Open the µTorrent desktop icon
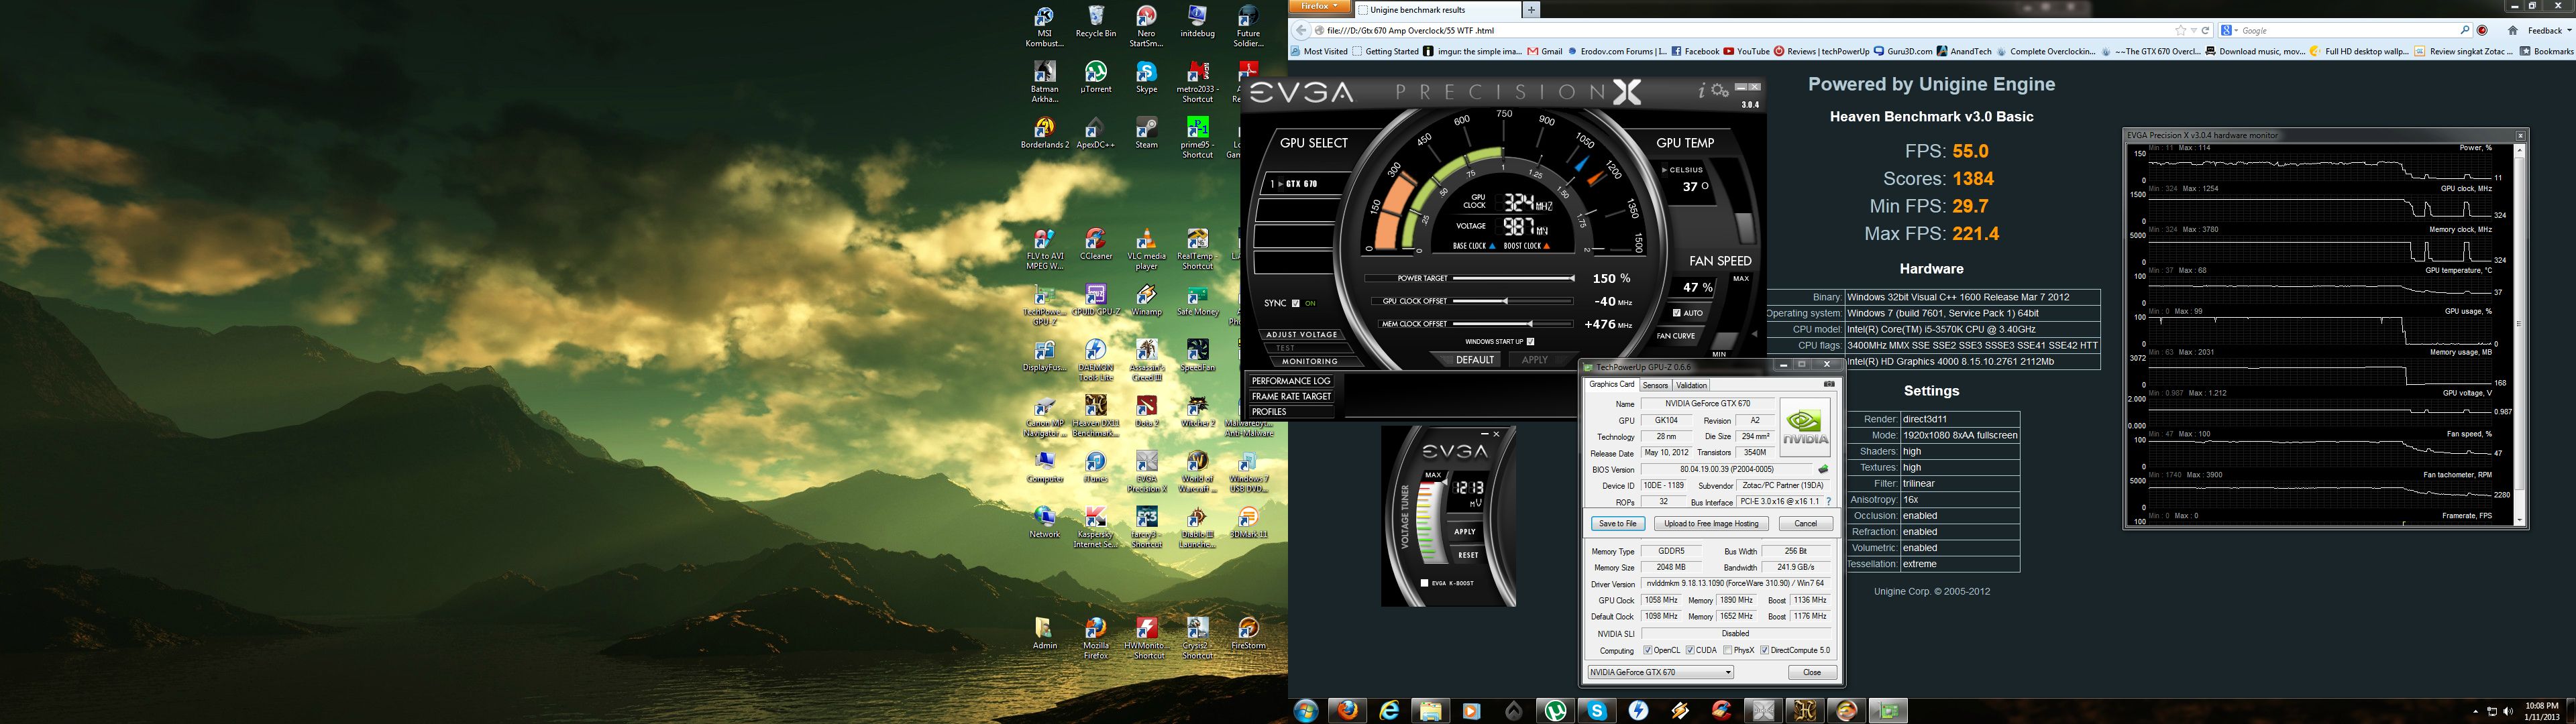Viewport: 2576px width, 724px height. (x=1095, y=77)
